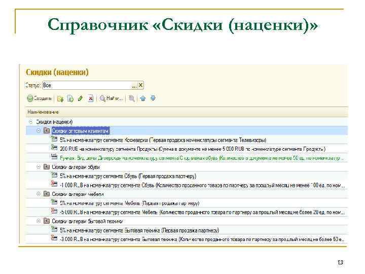Move the item up with the blue up arrow
The width and height of the screenshot is (365, 274).
143,98
